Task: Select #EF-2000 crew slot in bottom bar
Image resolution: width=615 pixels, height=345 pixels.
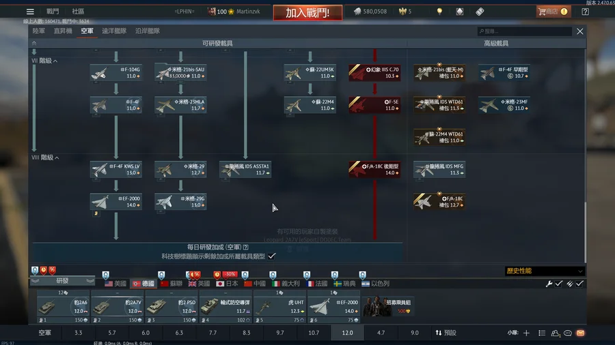Action: coord(333,306)
